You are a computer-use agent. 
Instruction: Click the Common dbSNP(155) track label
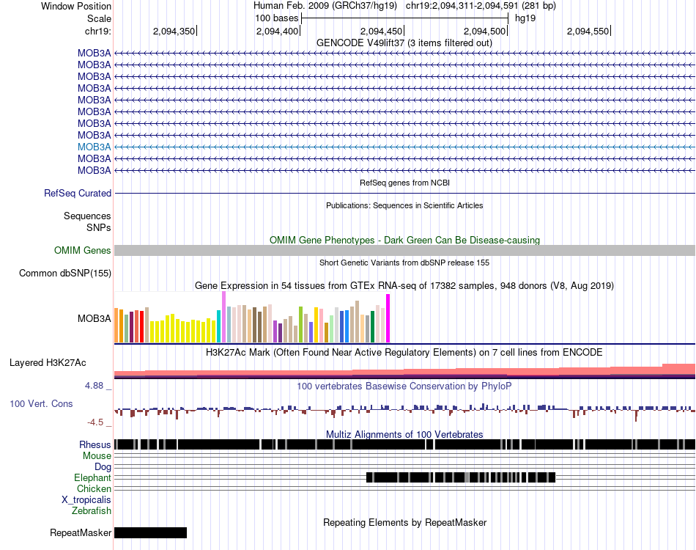(x=65, y=274)
